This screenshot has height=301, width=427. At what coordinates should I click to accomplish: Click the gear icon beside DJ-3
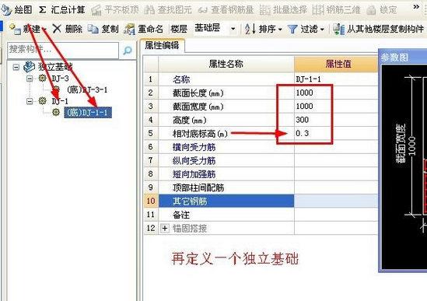(x=42, y=79)
